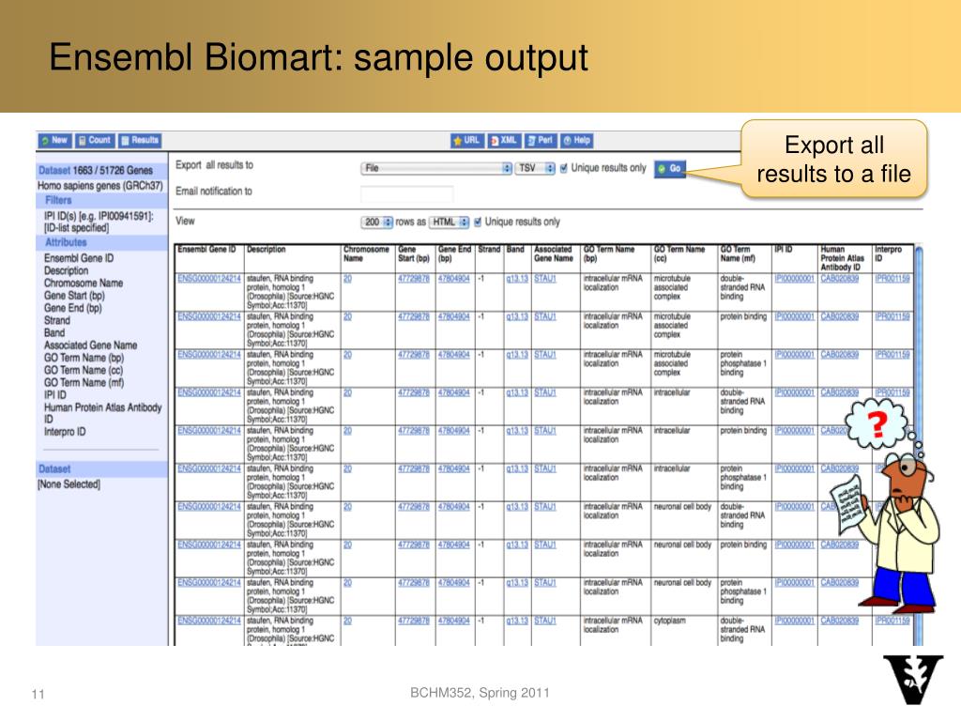Screen dimensions: 961x721
Task: Open the 200 rows dropdown
Action: coord(376,222)
